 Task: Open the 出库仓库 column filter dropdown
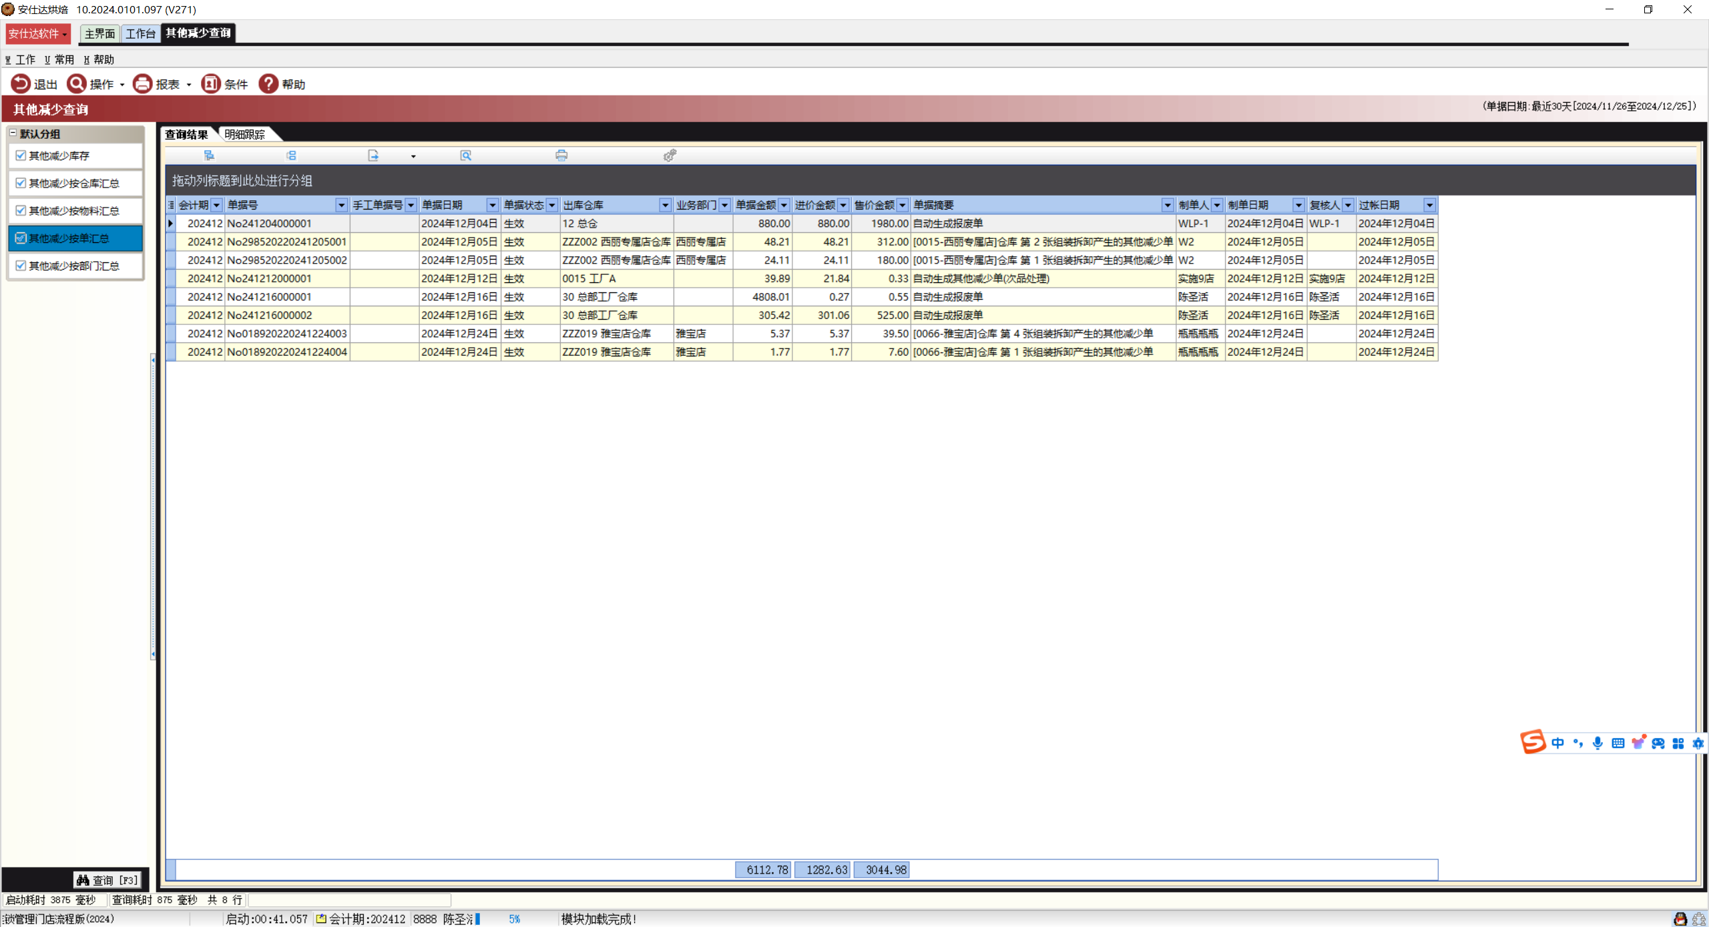pos(665,205)
